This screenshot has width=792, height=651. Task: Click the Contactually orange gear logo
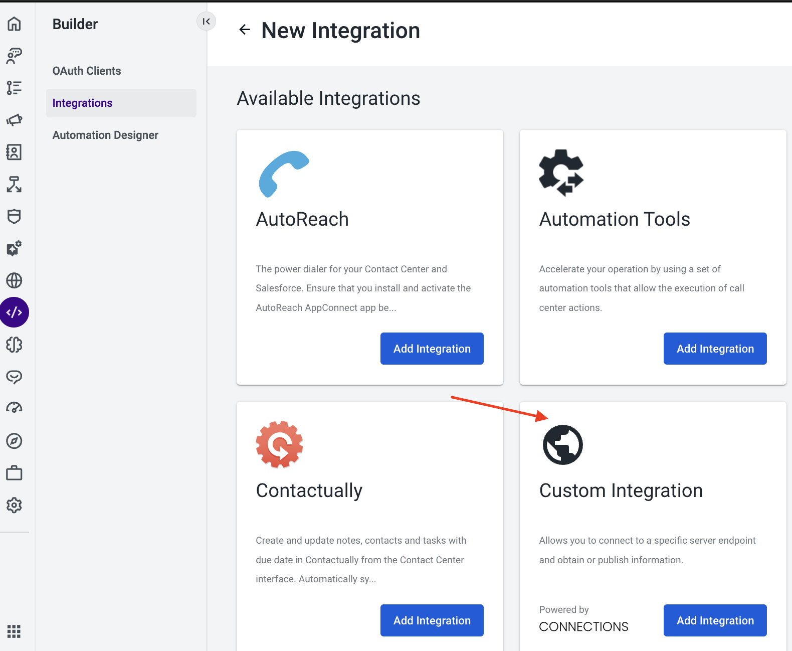click(279, 444)
